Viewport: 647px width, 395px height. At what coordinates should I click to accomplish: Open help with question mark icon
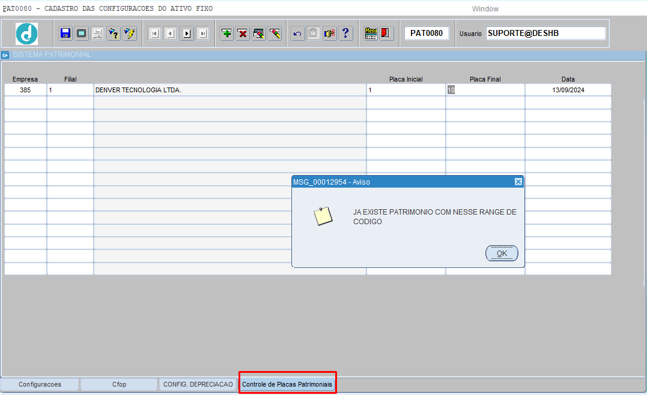tap(345, 34)
